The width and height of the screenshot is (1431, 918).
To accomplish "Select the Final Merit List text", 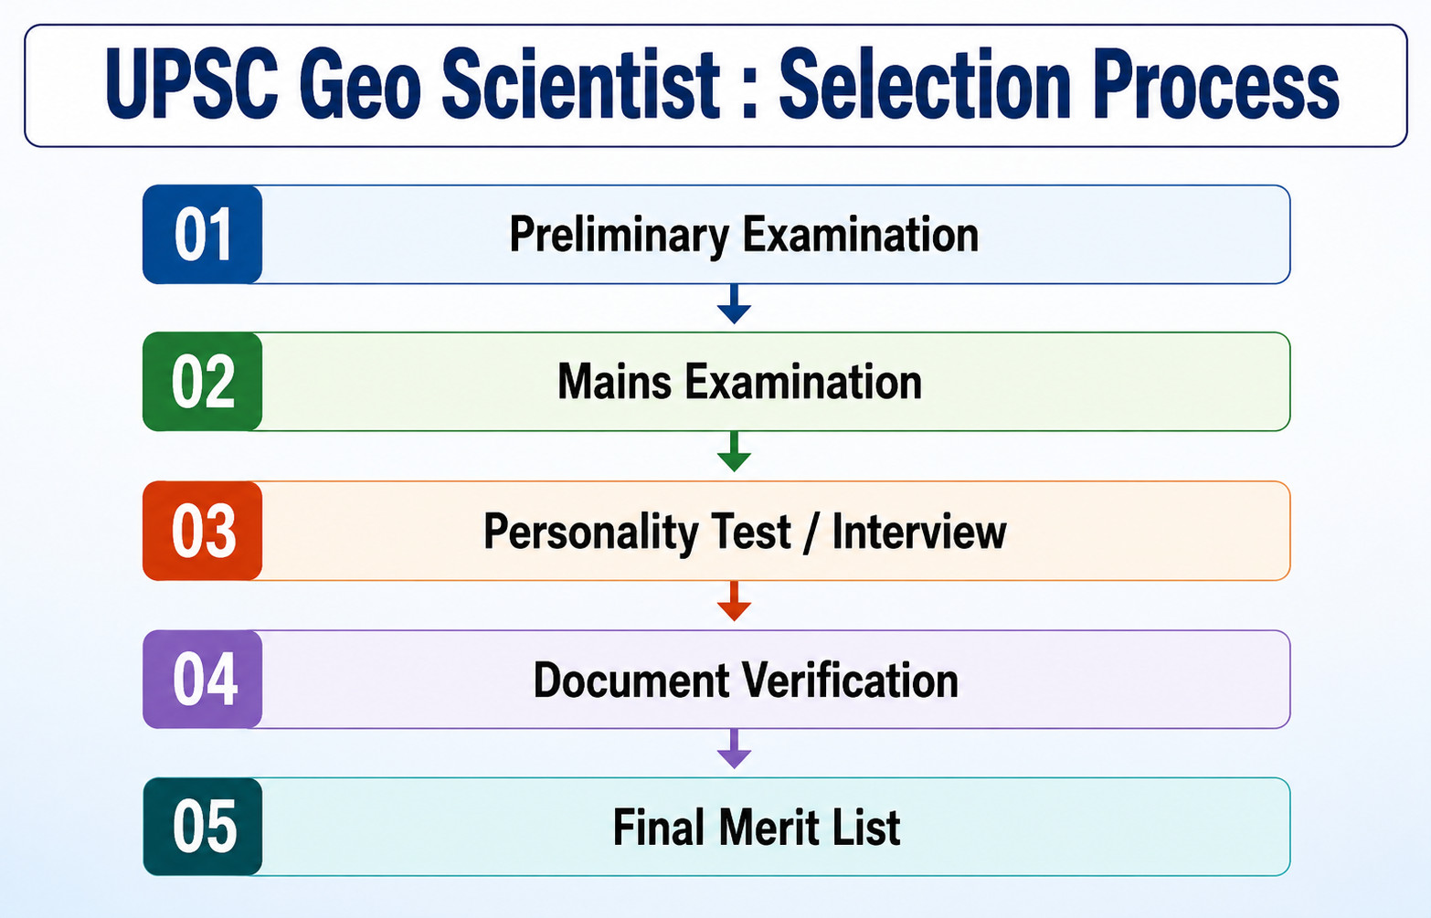I will point(757,828).
